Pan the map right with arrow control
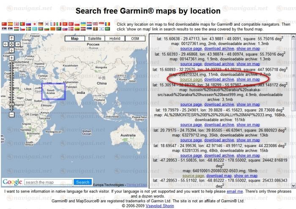The height and width of the screenshot is (209, 296). [x=17, y=44]
